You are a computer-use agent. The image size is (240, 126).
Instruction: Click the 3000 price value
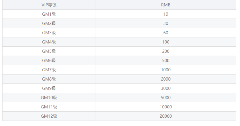click(166, 88)
